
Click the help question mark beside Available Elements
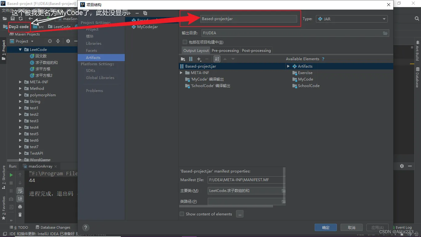click(323, 59)
